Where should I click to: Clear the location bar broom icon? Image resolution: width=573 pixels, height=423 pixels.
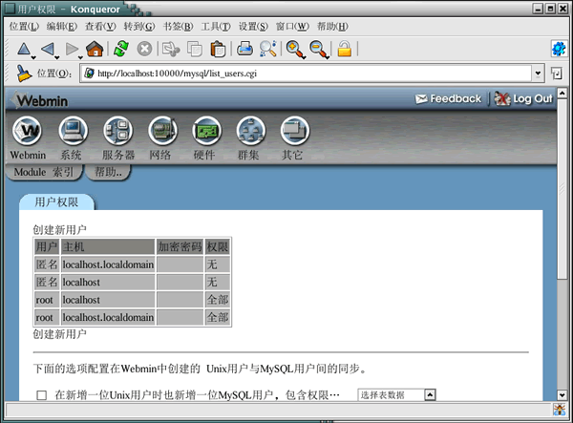pos(24,74)
